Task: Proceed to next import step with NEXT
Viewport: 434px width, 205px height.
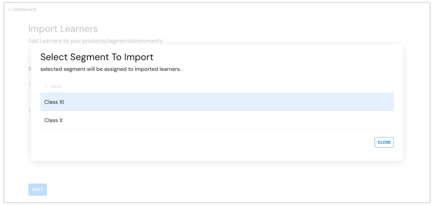Action: [37, 189]
